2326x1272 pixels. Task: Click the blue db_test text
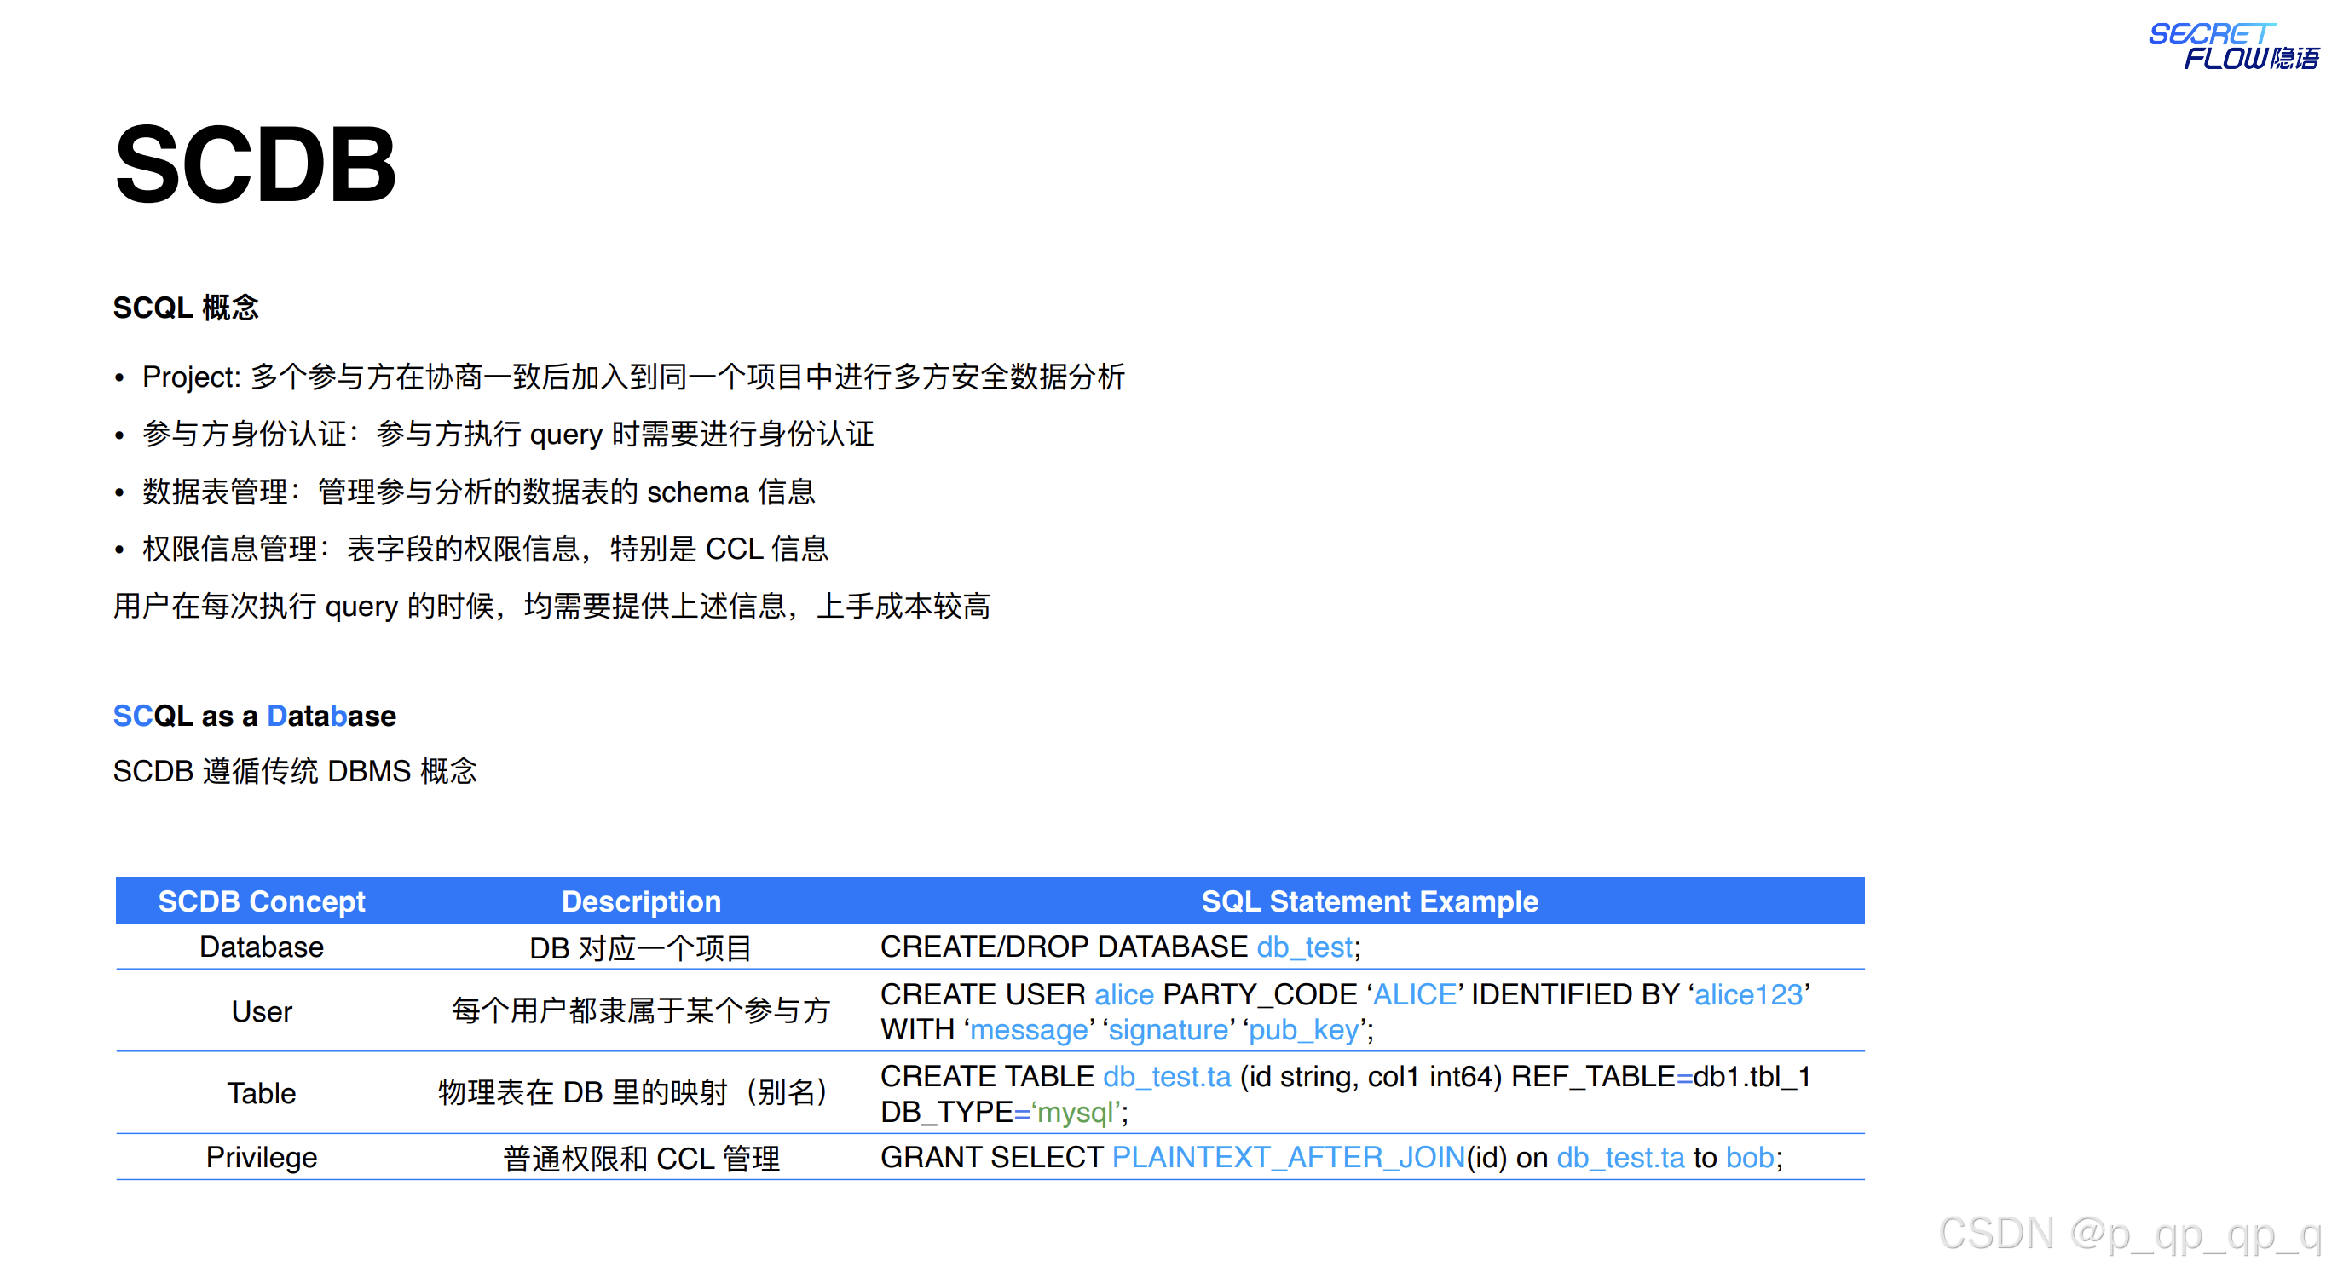[1304, 947]
